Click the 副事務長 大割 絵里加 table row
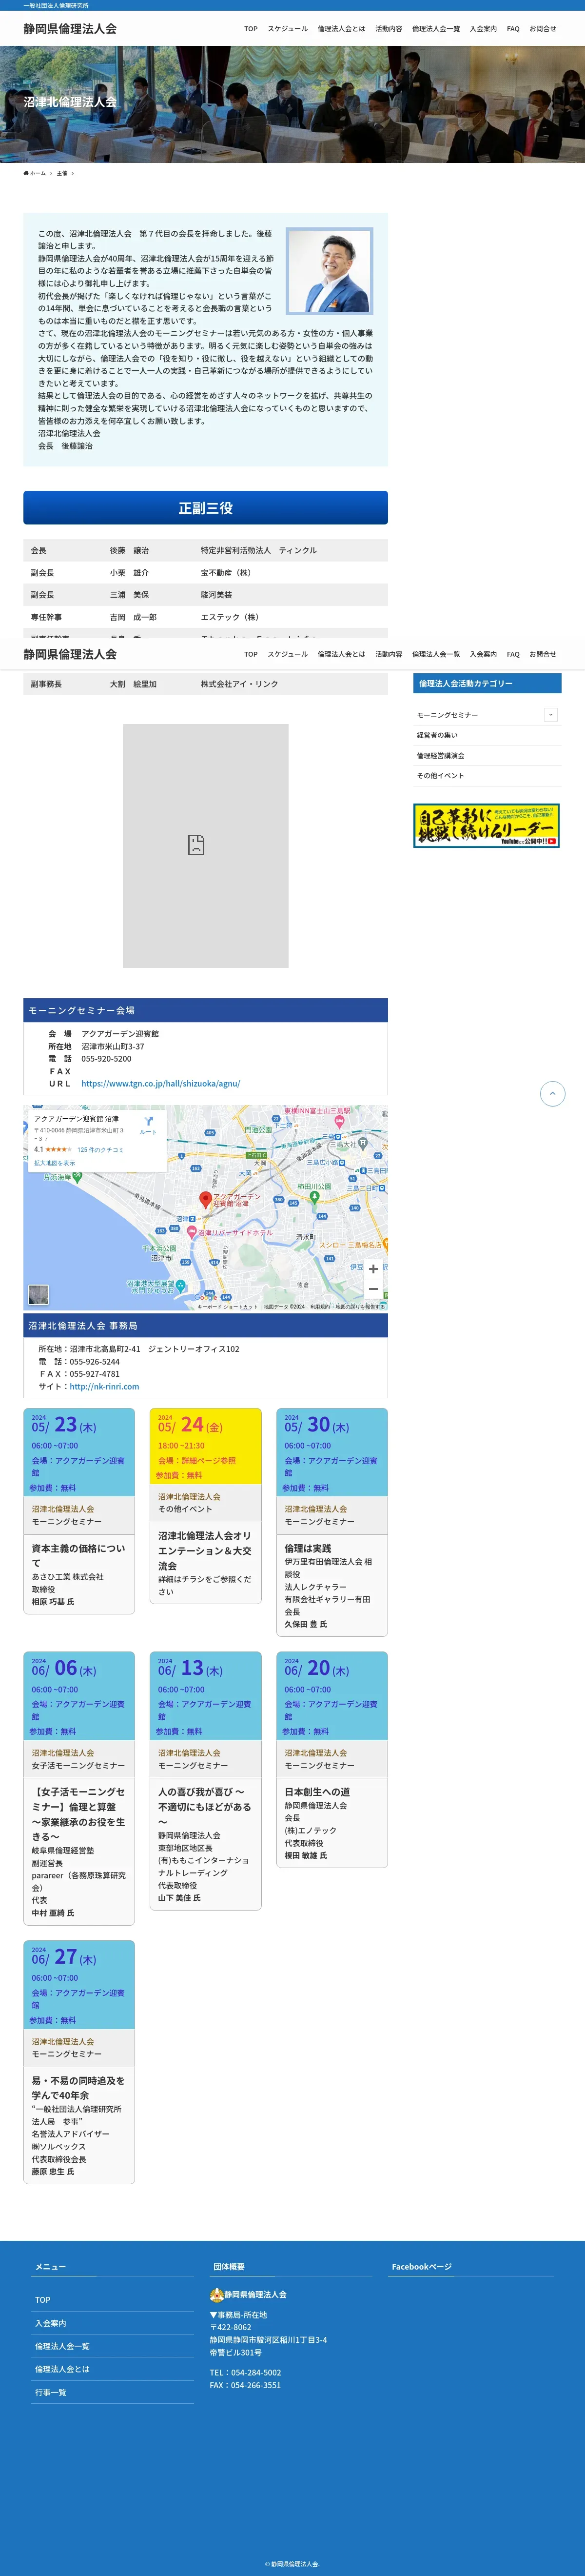The height and width of the screenshot is (2576, 585). [x=205, y=684]
